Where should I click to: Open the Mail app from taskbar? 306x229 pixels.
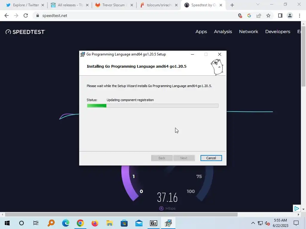click(x=139, y=223)
